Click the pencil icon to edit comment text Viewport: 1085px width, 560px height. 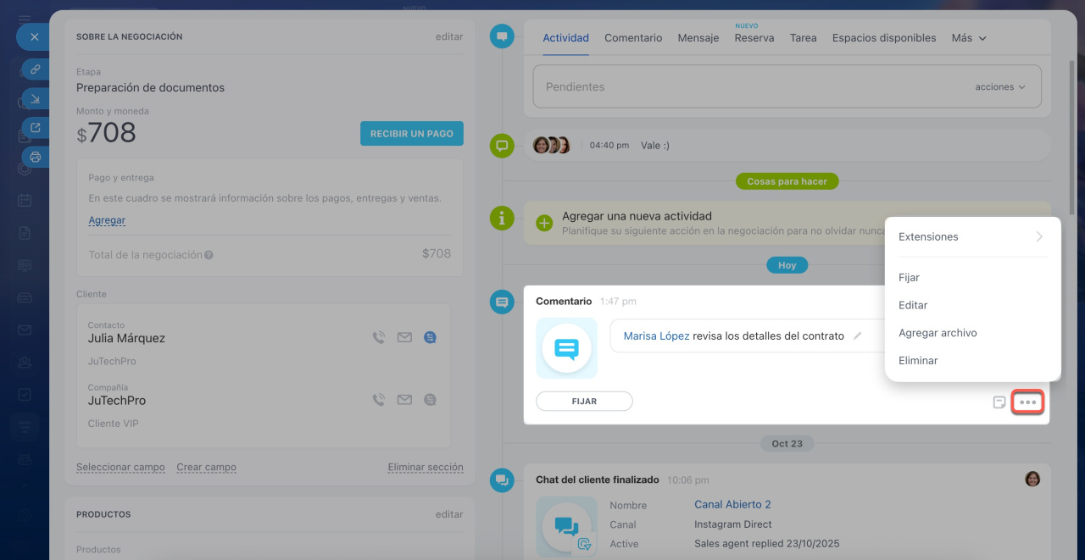point(857,336)
